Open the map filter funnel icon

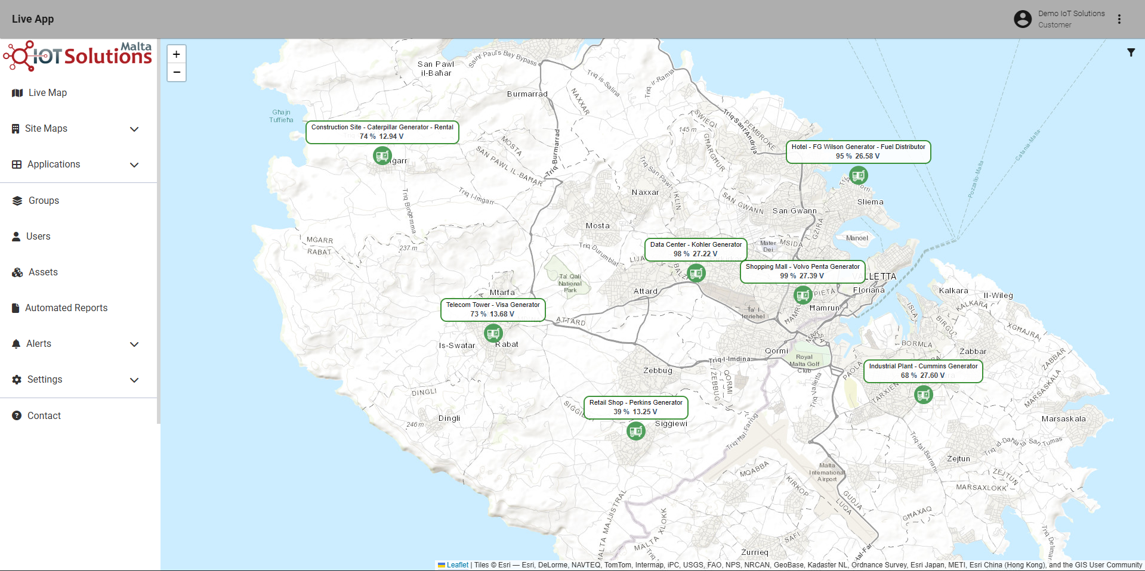pos(1131,52)
